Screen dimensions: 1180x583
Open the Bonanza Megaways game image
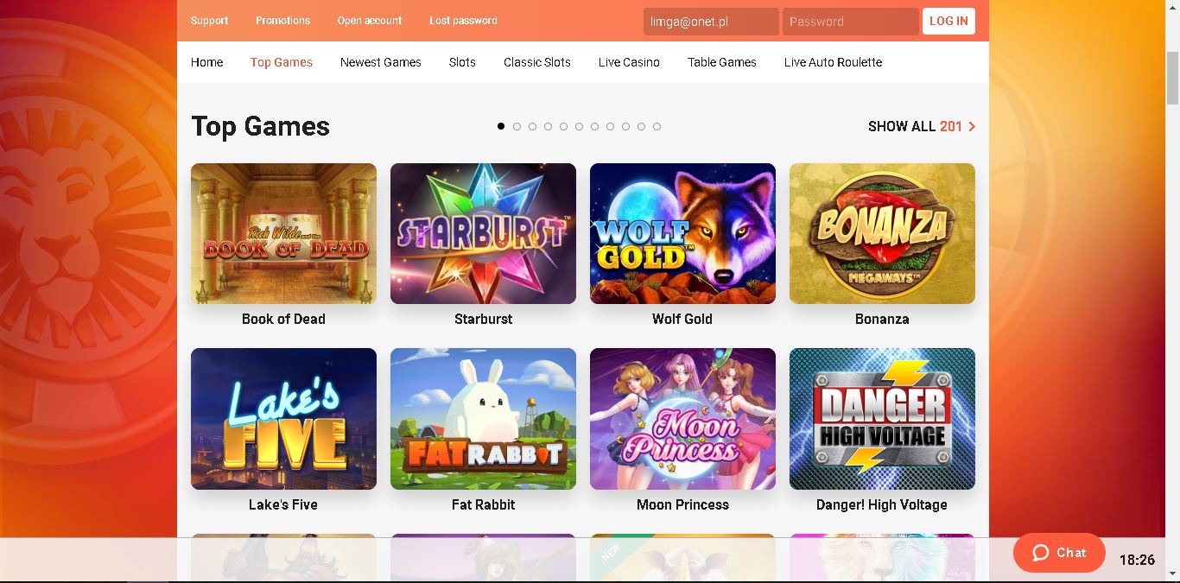882,233
